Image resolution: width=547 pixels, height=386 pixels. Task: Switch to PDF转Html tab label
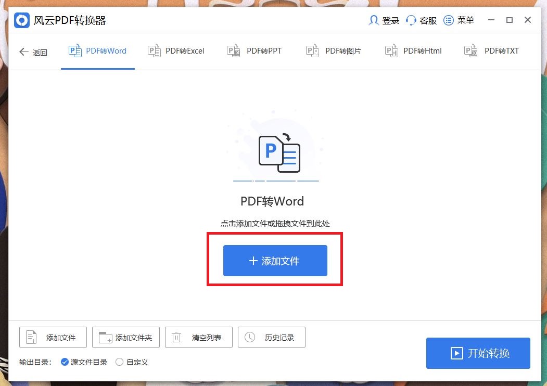[x=423, y=51]
